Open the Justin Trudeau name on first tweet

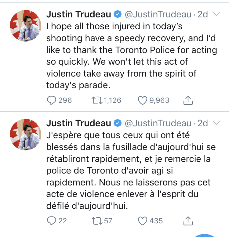point(78,14)
